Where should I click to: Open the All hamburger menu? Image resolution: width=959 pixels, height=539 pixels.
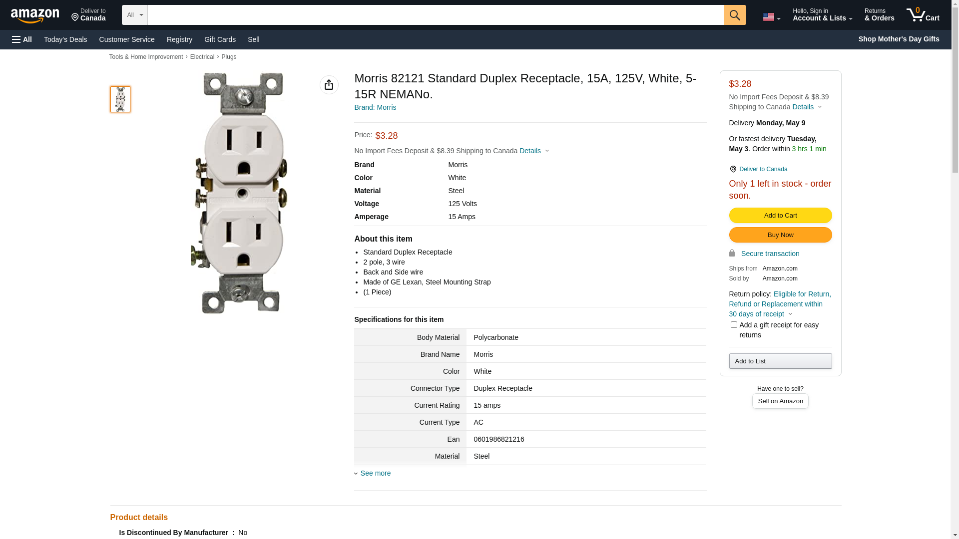22,39
